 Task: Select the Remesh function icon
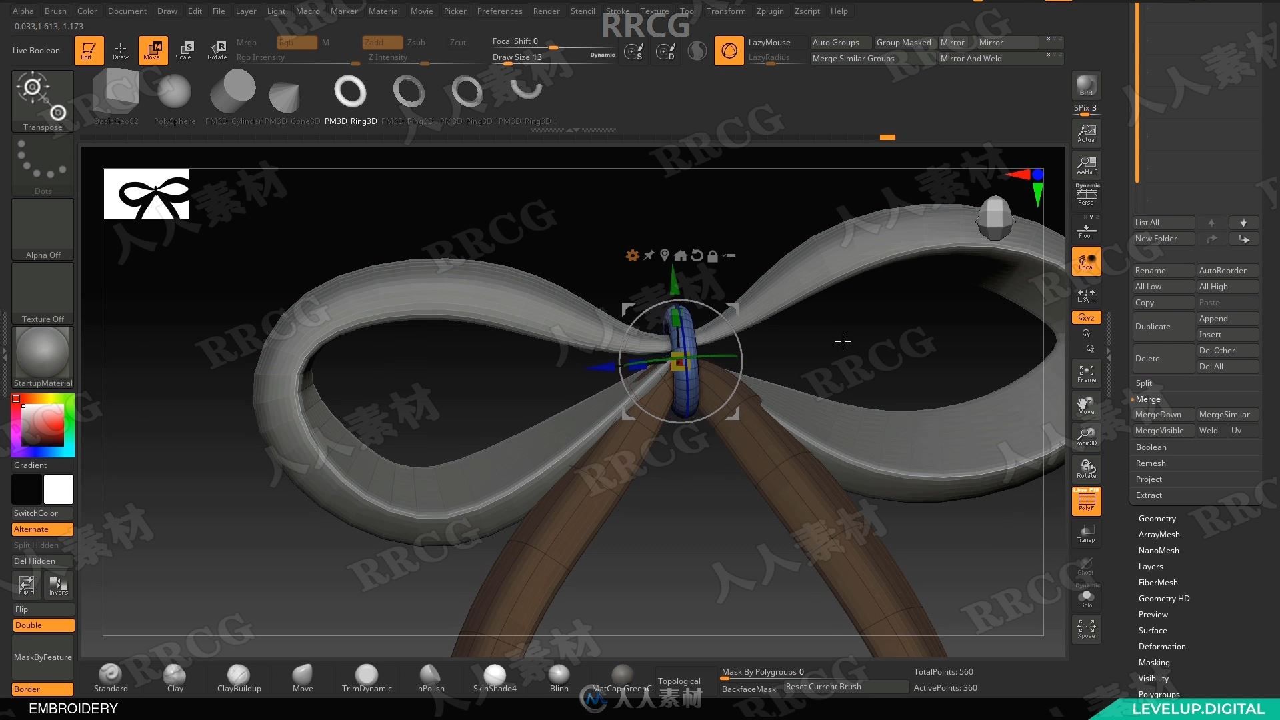point(1151,463)
